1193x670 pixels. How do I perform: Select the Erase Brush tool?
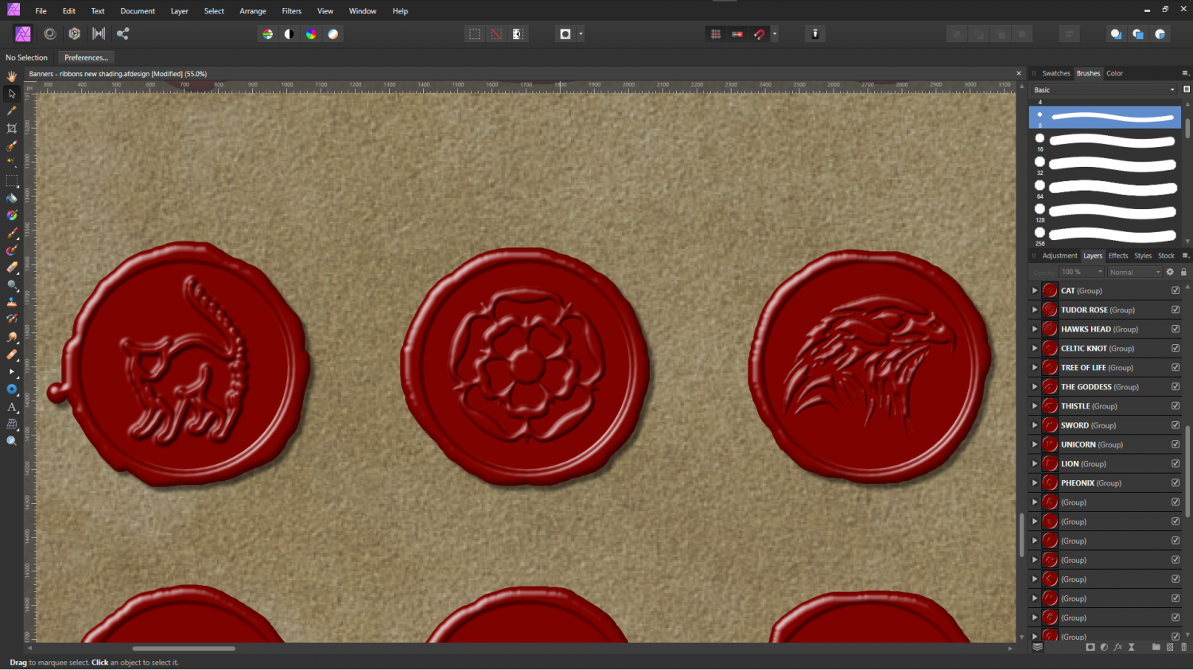tap(11, 268)
